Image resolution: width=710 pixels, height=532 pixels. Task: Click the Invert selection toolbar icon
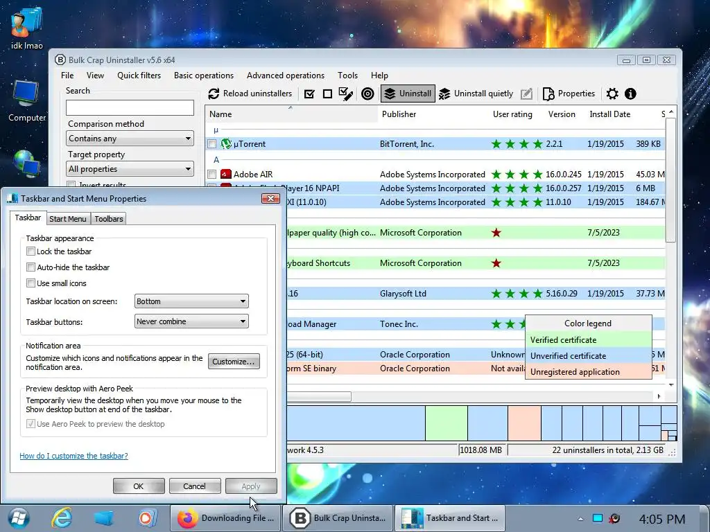point(345,94)
